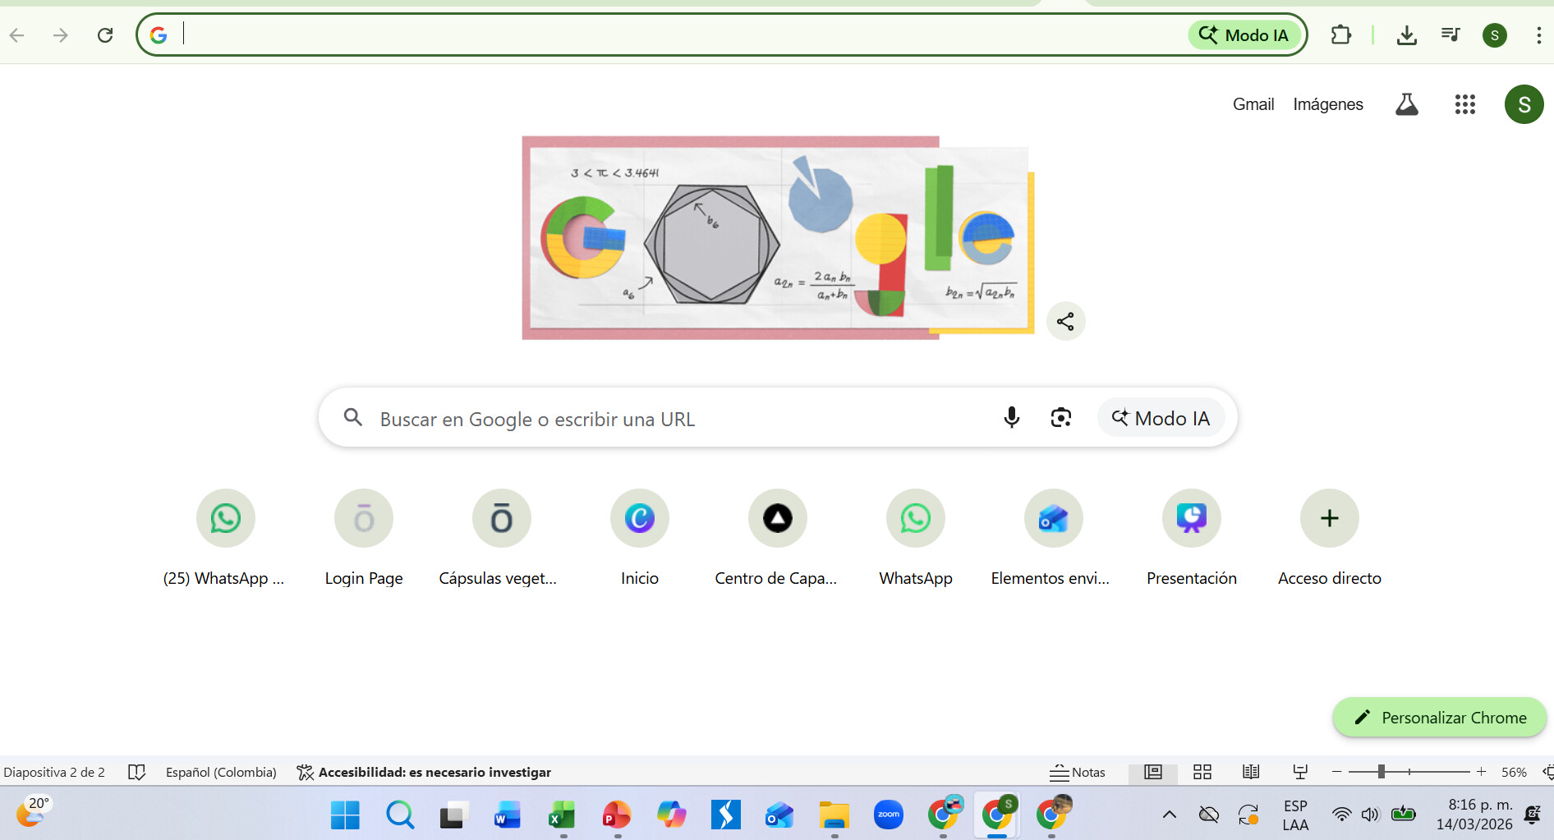Expand hidden system tray icons

[1169, 815]
